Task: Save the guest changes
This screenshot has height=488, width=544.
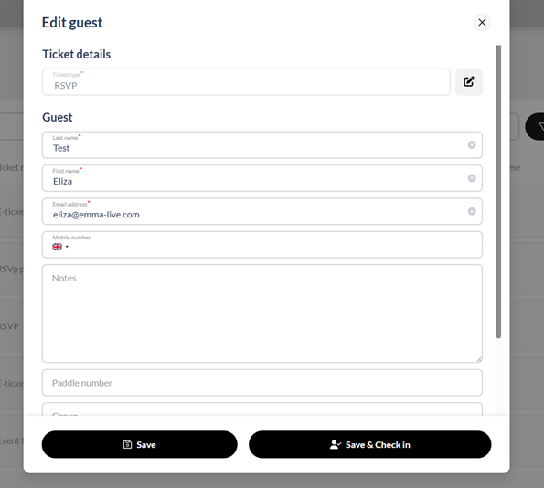Action: pyautogui.click(x=140, y=445)
